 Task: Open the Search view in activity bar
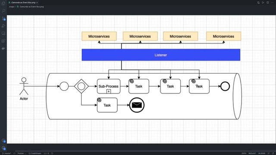click(3, 11)
